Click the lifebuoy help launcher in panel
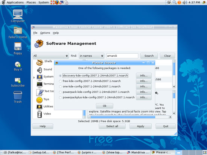Screen dimensions: 207x155 [53, 2]
